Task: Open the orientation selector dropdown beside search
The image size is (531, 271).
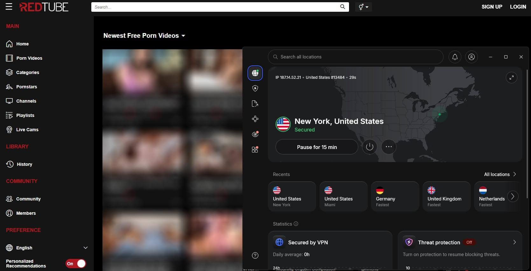Action: [x=363, y=7]
